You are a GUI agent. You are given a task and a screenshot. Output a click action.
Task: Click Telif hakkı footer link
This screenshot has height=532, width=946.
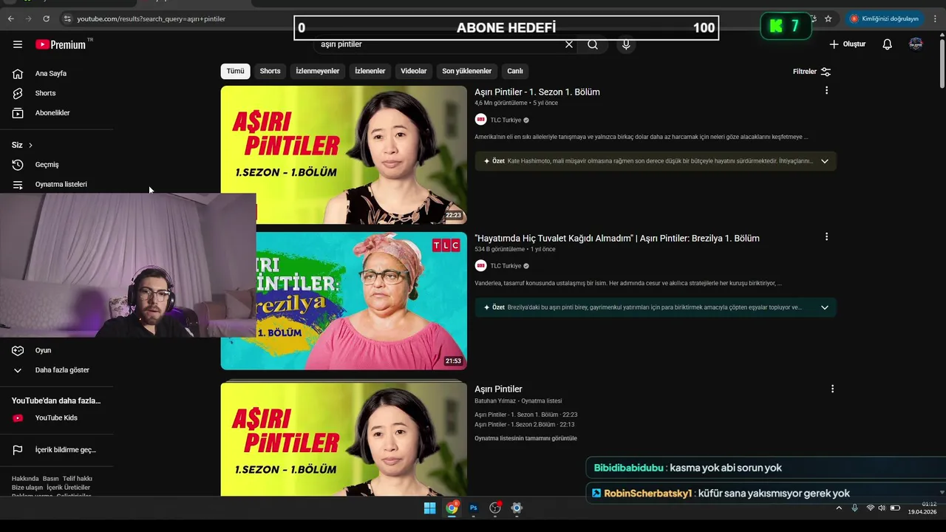78,479
